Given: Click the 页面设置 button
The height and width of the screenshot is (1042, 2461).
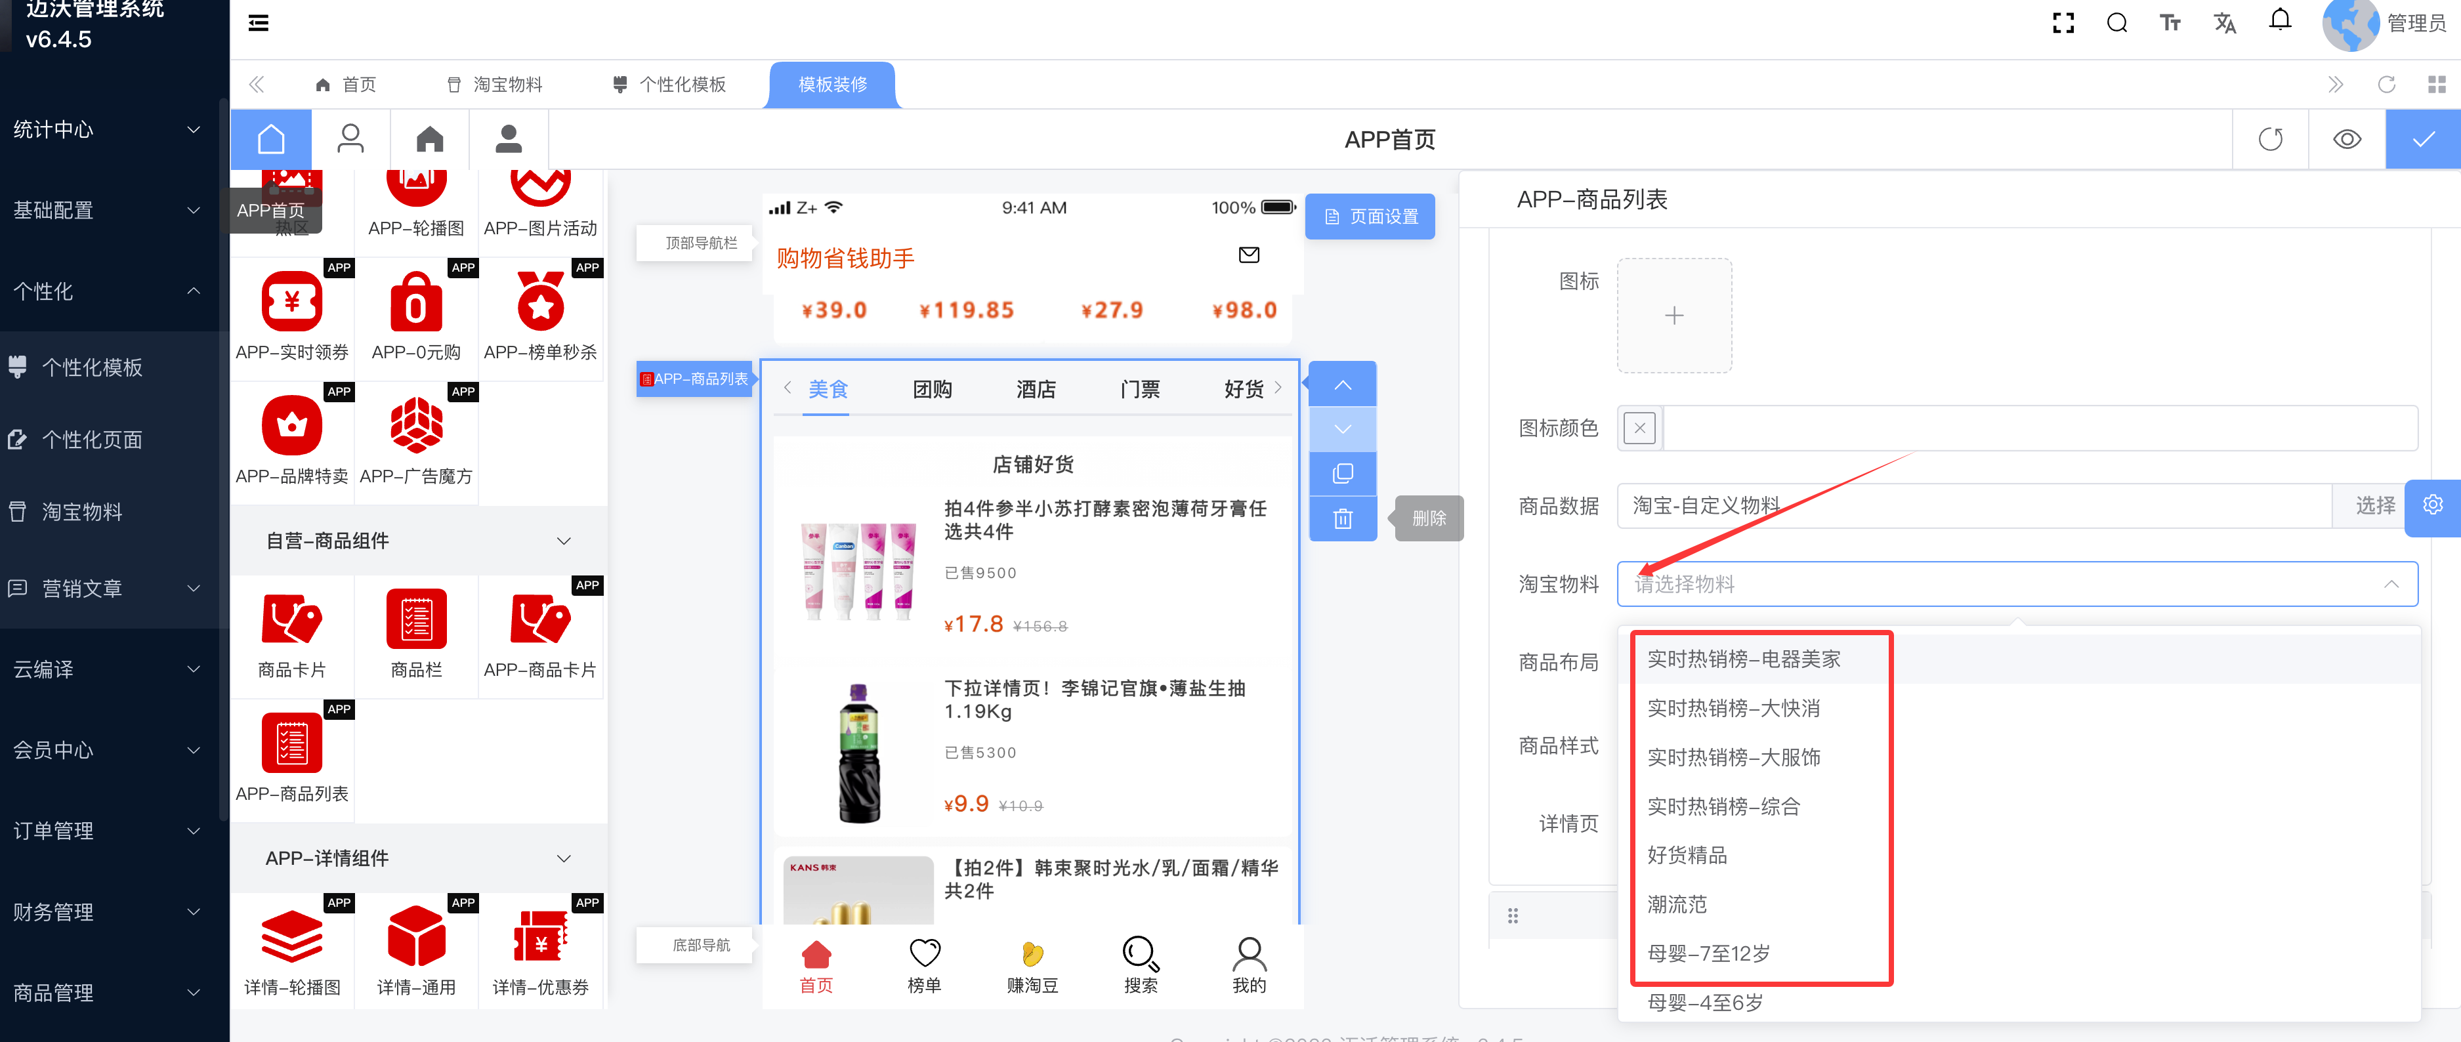Looking at the screenshot, I should [x=1369, y=217].
